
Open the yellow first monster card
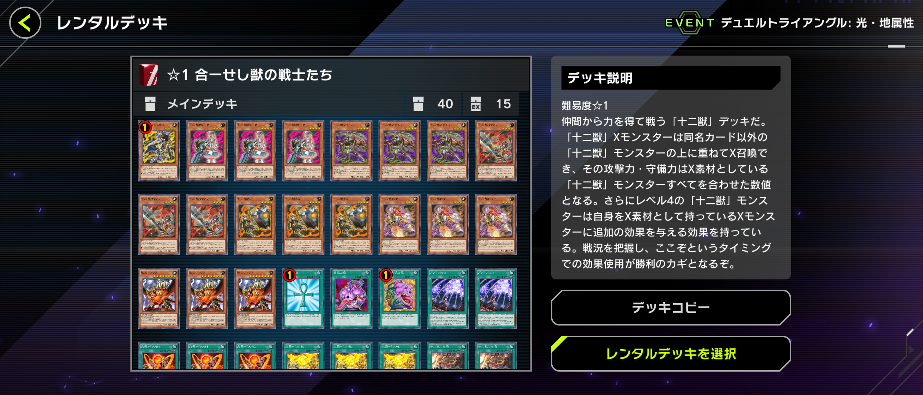159,151
